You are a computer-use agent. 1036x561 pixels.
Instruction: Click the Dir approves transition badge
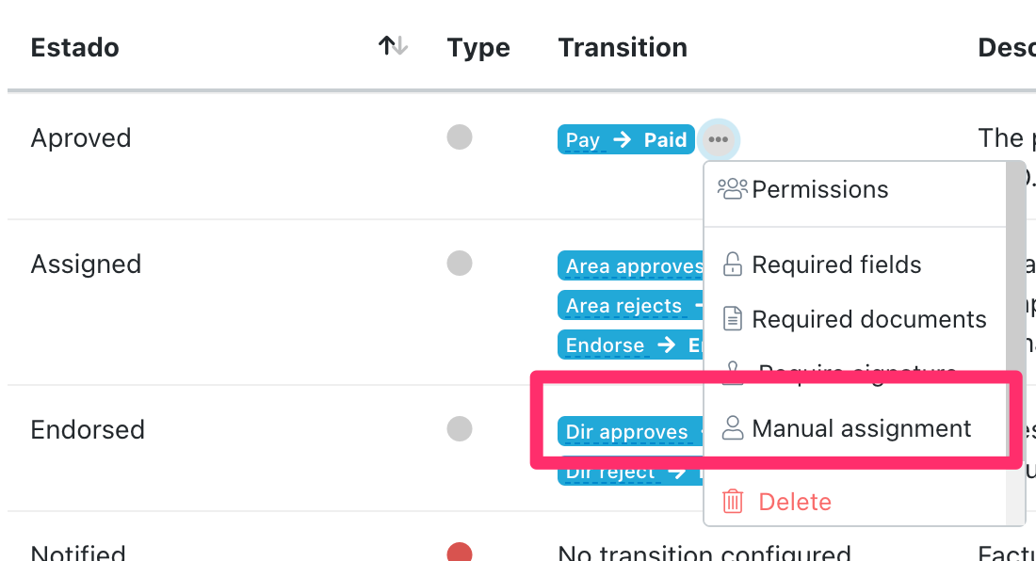(x=627, y=432)
